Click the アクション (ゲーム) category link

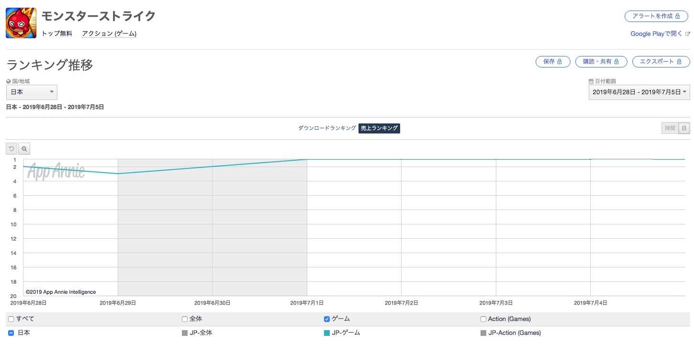point(109,33)
